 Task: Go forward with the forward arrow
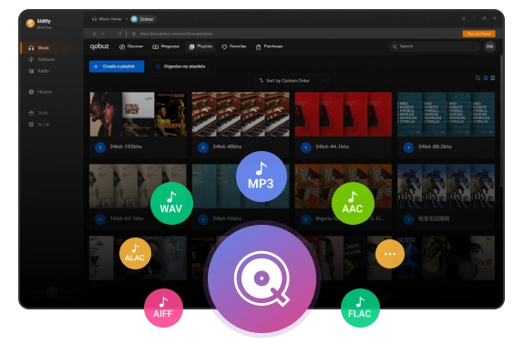coord(111,34)
